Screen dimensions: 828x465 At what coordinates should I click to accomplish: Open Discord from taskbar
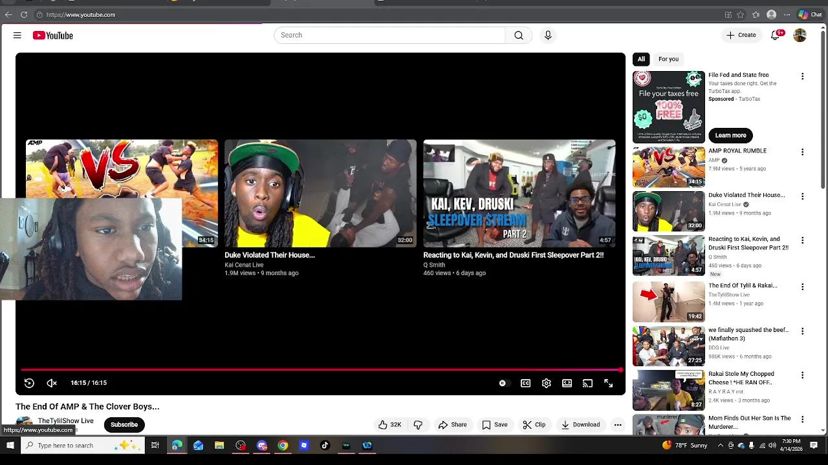261,446
